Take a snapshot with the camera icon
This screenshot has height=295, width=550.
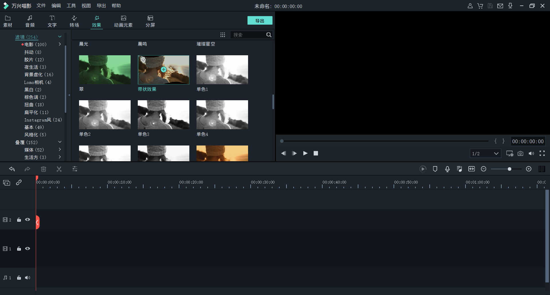point(520,154)
